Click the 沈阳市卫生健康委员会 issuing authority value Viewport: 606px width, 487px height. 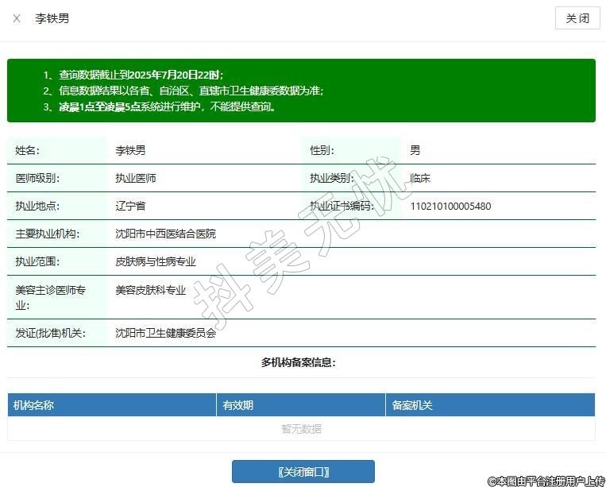[x=165, y=334]
